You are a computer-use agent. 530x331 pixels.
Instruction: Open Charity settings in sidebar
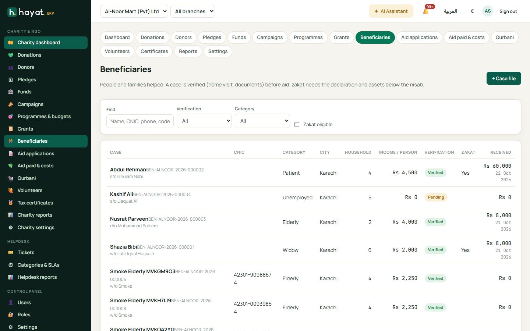[46, 228]
